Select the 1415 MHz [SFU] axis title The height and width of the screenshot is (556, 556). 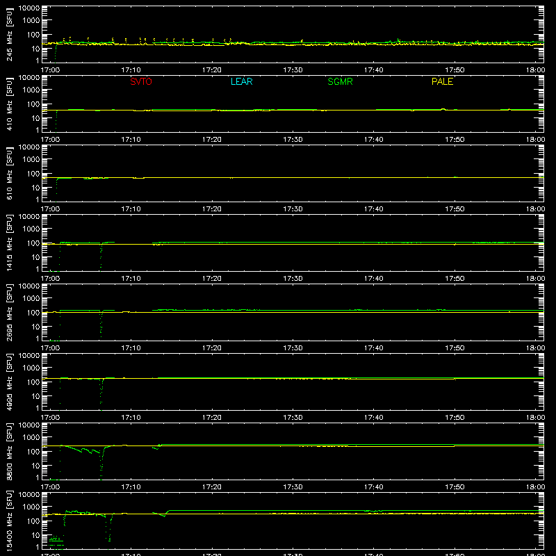click(x=10, y=243)
